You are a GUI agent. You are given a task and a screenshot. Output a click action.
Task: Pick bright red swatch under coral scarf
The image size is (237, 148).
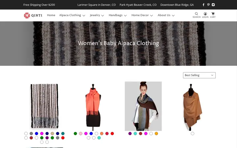click(x=112, y=134)
